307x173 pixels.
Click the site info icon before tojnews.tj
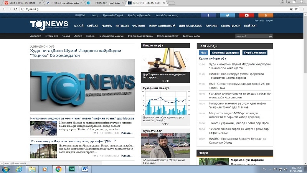[23, 9]
